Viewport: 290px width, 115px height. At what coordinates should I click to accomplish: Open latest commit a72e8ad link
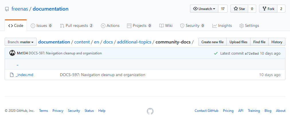tap(252, 53)
